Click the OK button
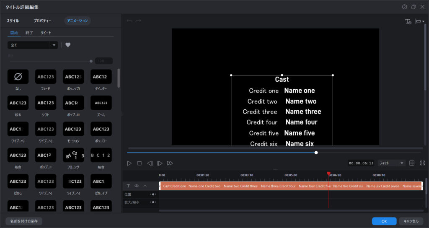This screenshot has width=429, height=228. pyautogui.click(x=384, y=221)
